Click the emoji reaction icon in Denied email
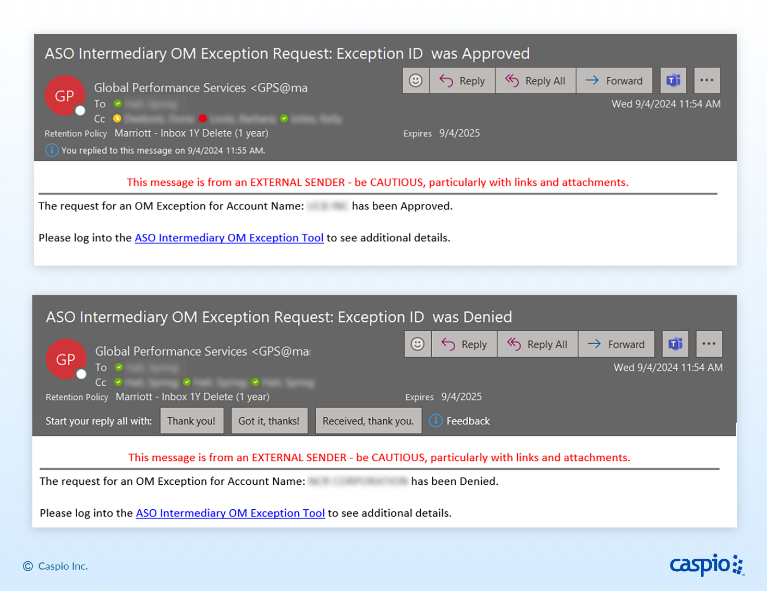 pyautogui.click(x=418, y=344)
